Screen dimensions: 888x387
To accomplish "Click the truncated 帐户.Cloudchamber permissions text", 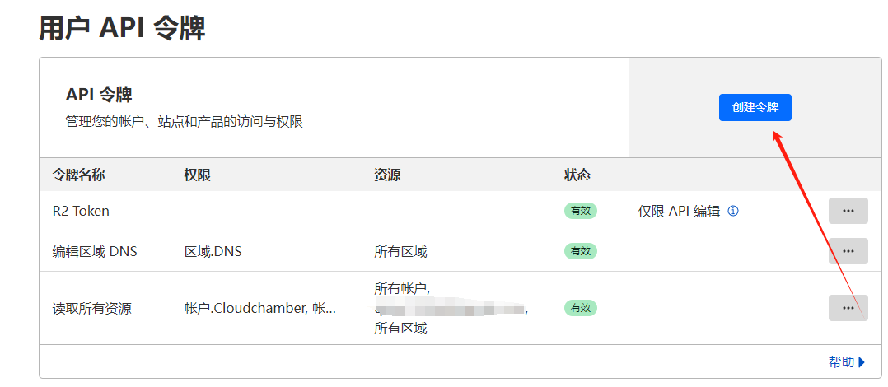I will [260, 309].
